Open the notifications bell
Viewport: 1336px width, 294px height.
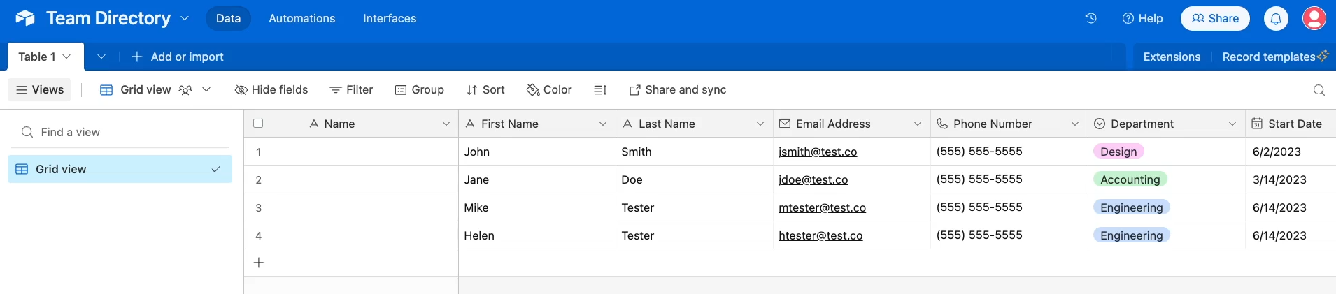1276,18
